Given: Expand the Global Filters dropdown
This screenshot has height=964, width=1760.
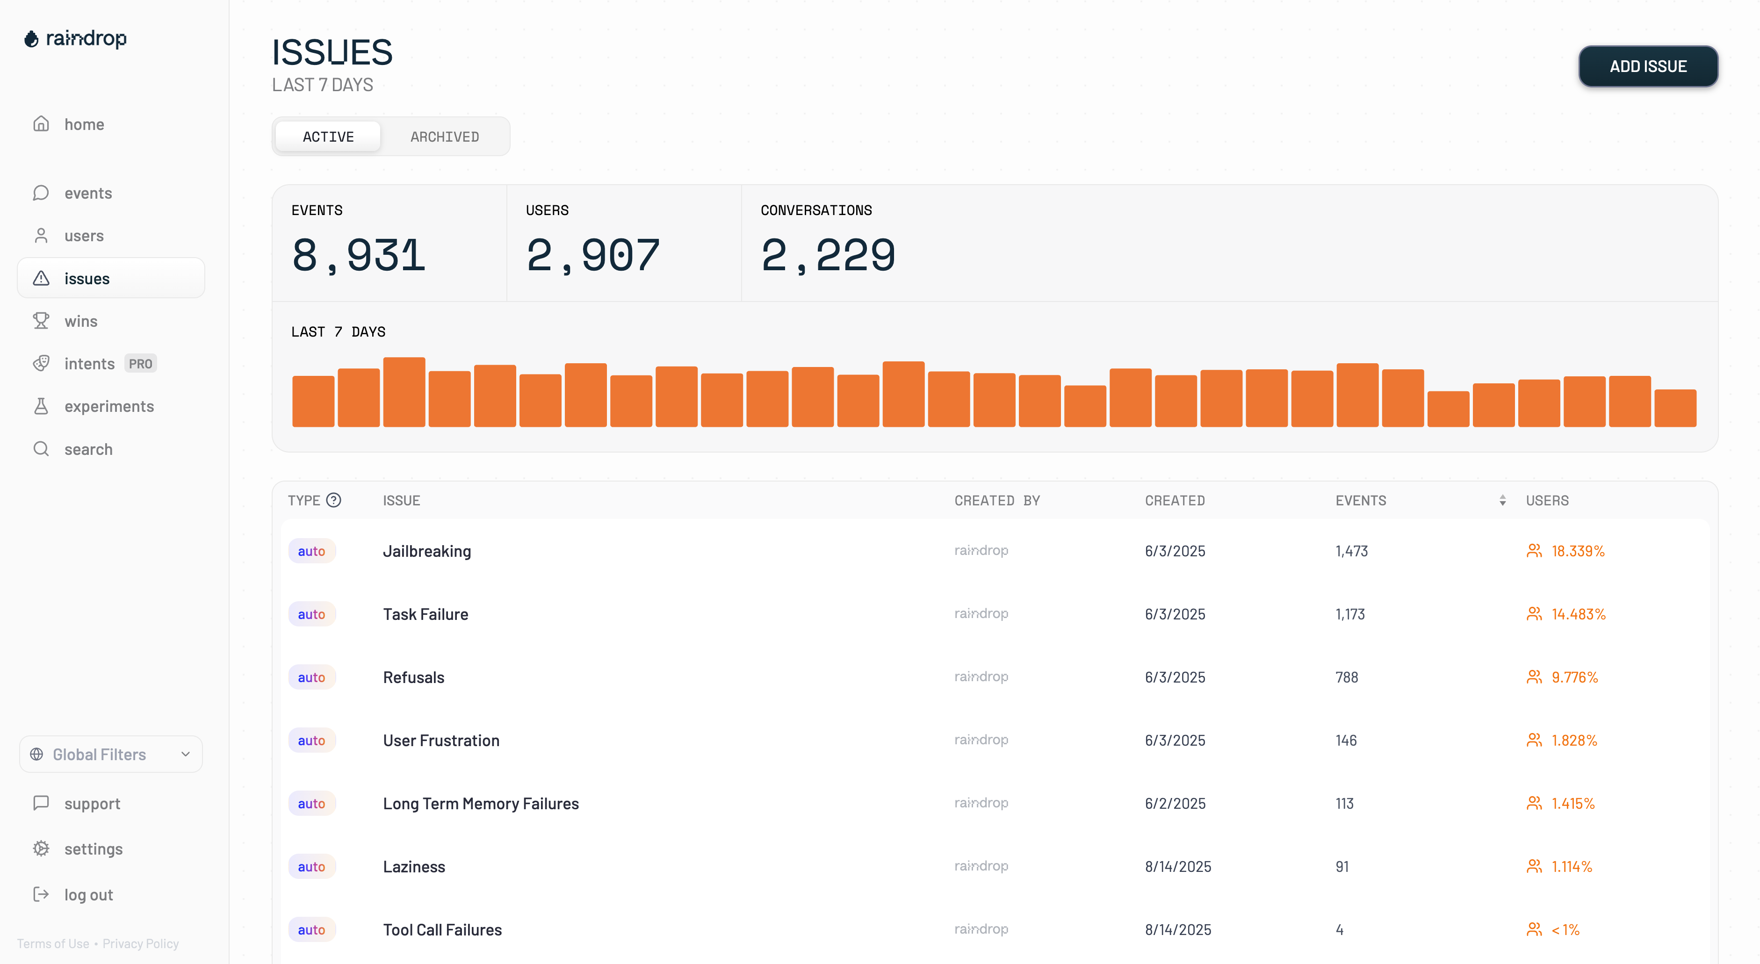Looking at the screenshot, I should pos(111,754).
